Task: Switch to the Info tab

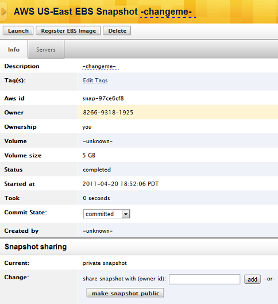Action: tap(14, 49)
